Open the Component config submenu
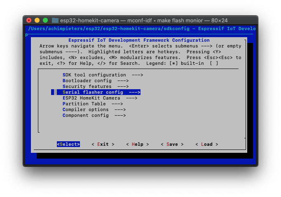Viewport: 281px width, 197px height. point(94,115)
